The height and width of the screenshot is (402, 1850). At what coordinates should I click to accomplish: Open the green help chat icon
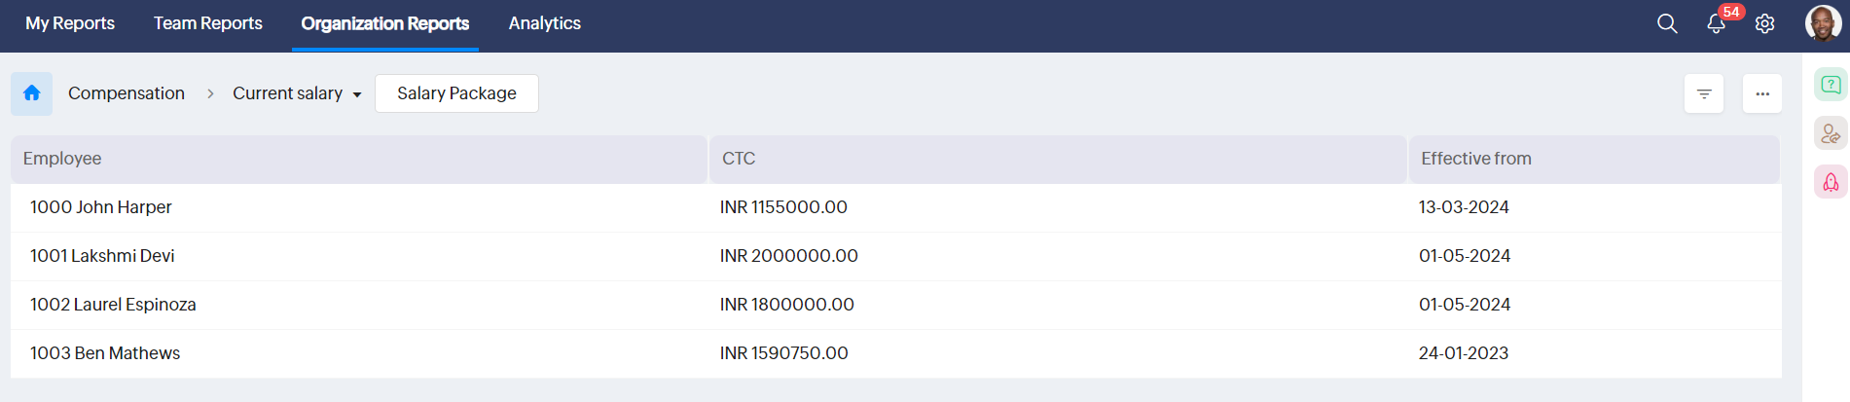pyautogui.click(x=1831, y=85)
